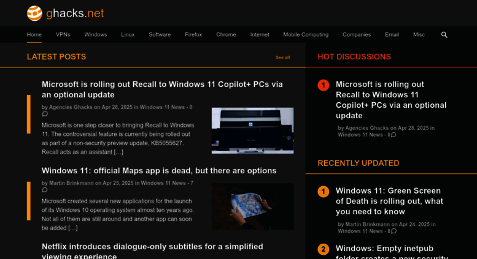Click Agencies Ghacks author in Hot Discussions
477x259 pixels.
367,128
